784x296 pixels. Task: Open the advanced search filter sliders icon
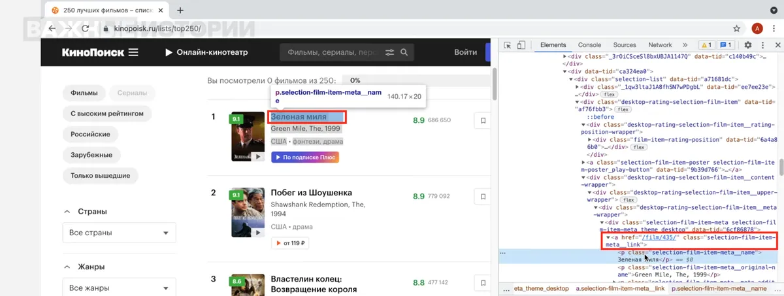click(x=390, y=52)
